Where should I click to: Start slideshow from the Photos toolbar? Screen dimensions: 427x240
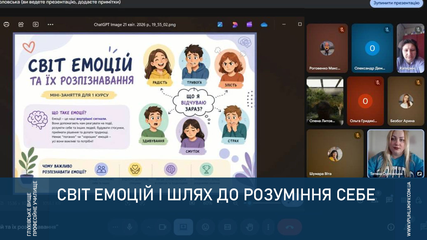[x=36, y=24]
